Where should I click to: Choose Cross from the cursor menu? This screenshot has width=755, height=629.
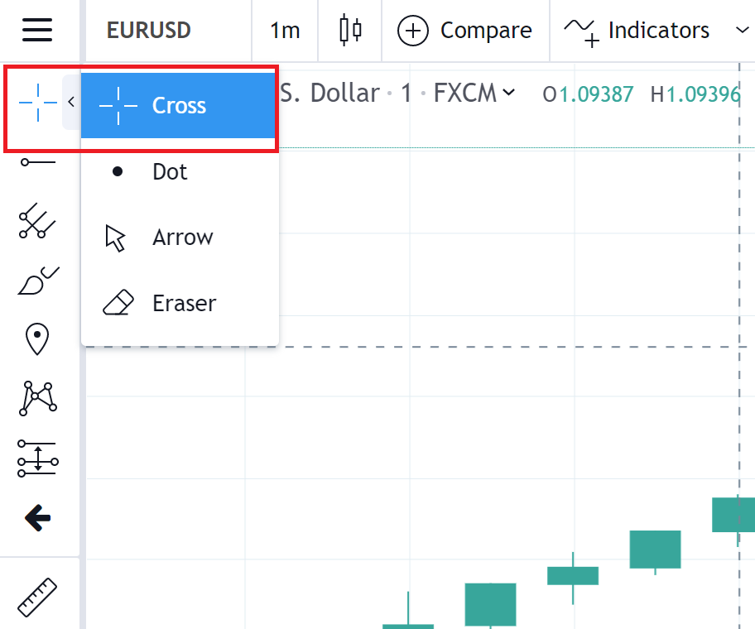click(178, 105)
